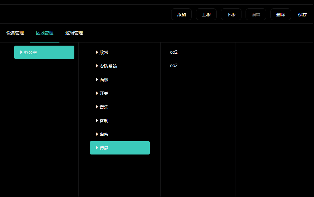Open the 区域管理 tab

coord(45,33)
